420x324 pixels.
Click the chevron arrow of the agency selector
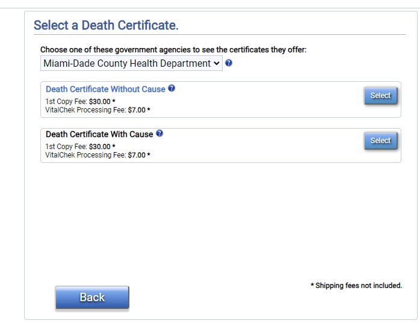click(x=217, y=63)
